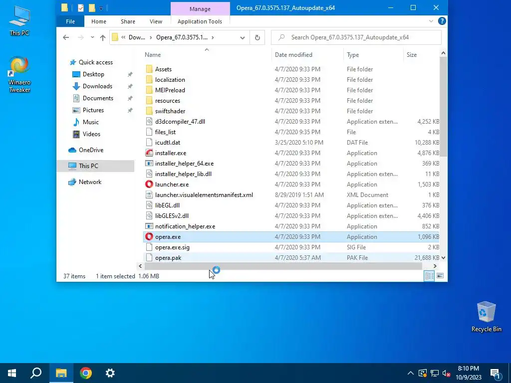Open the View ribbon tab
511x383 pixels.
(x=156, y=21)
